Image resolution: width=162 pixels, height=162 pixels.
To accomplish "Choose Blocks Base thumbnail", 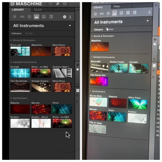I will click(x=98, y=102).
